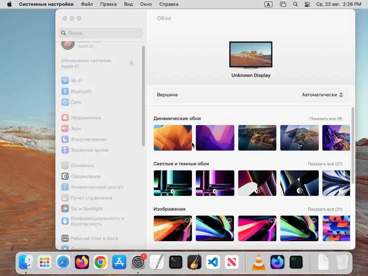Select the Catalina island dynamic wallpaper
The height and width of the screenshot is (276, 368).
[299, 138]
